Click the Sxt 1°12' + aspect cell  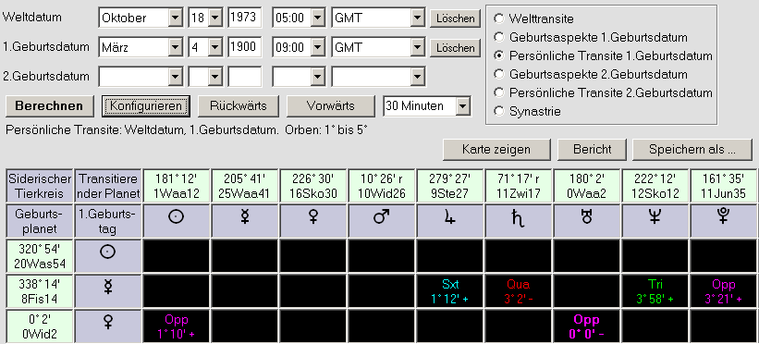[x=450, y=291]
